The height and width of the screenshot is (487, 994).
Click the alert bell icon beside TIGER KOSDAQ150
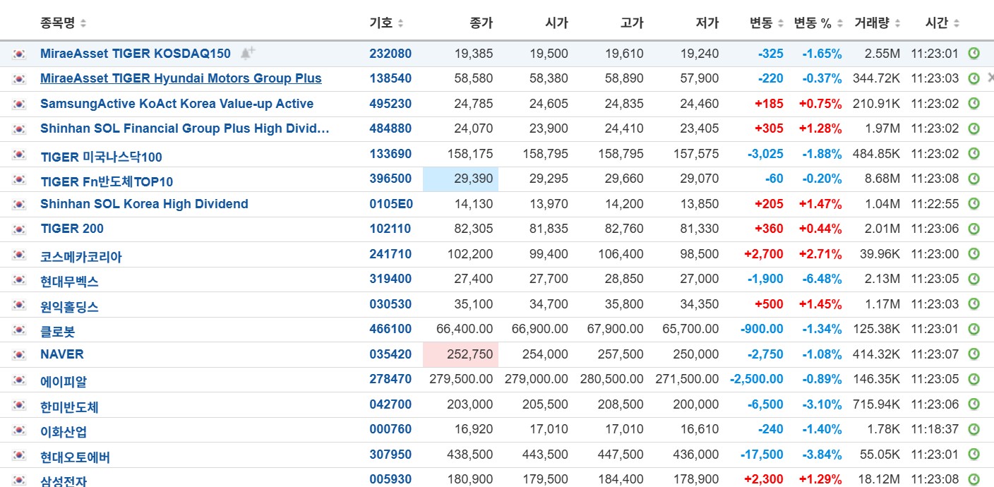(x=247, y=53)
